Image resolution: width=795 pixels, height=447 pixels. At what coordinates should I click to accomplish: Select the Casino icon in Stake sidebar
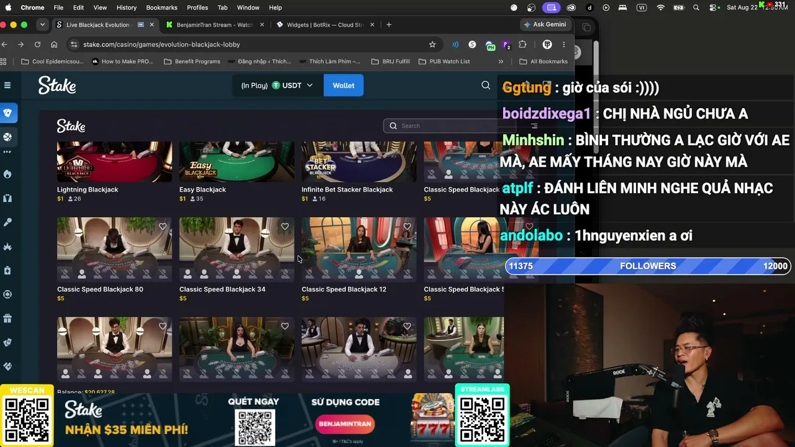[7, 113]
